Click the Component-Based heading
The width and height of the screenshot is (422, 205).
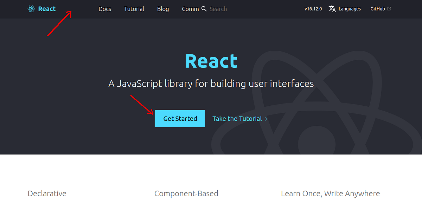(186, 193)
